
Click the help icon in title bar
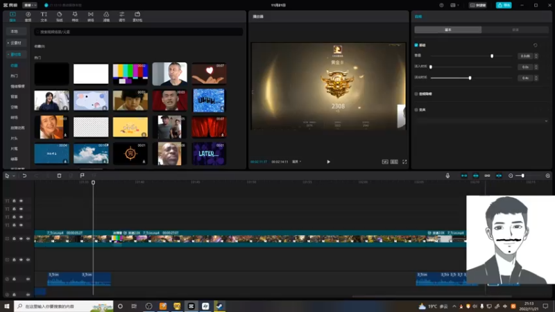(x=441, y=6)
